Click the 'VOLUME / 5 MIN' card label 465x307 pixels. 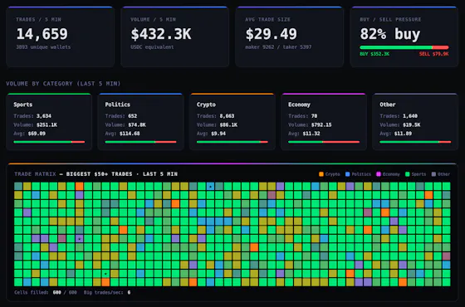point(153,20)
